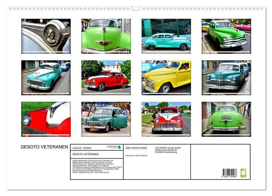The width and height of the screenshot is (272, 196).
Task: Open the red car front view near park
Action: click(166, 119)
